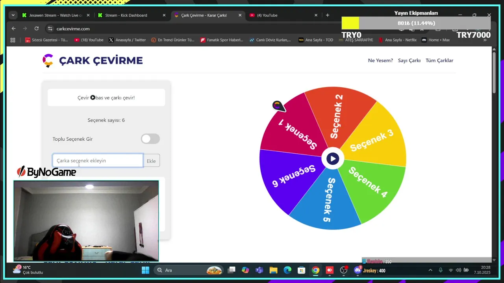Viewport: 504px width, 283px height.
Task: Toggle the Toplu Seçenek Gir switch
Action: coord(150,139)
